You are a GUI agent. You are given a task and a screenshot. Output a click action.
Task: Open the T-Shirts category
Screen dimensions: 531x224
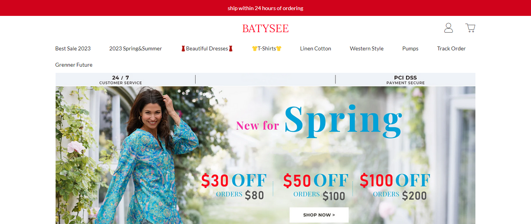tap(267, 48)
